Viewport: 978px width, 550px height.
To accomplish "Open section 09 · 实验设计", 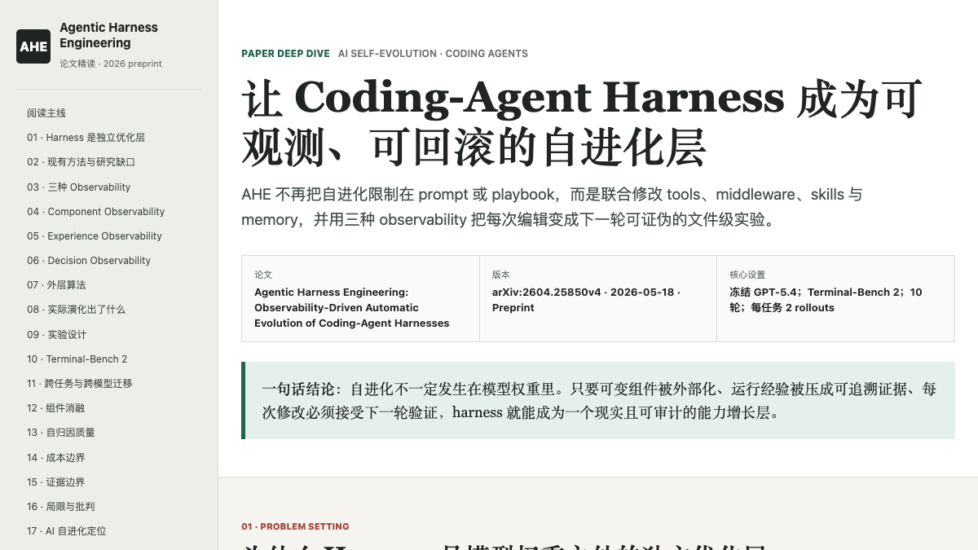I will point(56,334).
